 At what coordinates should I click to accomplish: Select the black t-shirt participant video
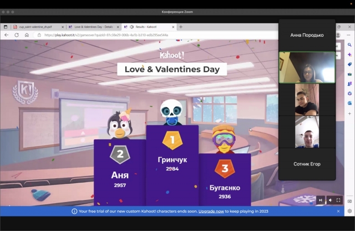point(307,99)
